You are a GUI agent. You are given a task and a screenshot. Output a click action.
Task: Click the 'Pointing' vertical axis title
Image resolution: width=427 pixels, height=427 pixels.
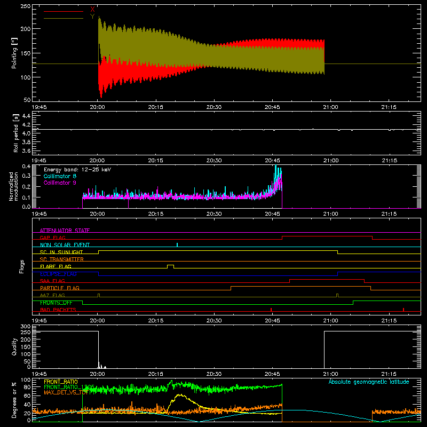pos(14,53)
